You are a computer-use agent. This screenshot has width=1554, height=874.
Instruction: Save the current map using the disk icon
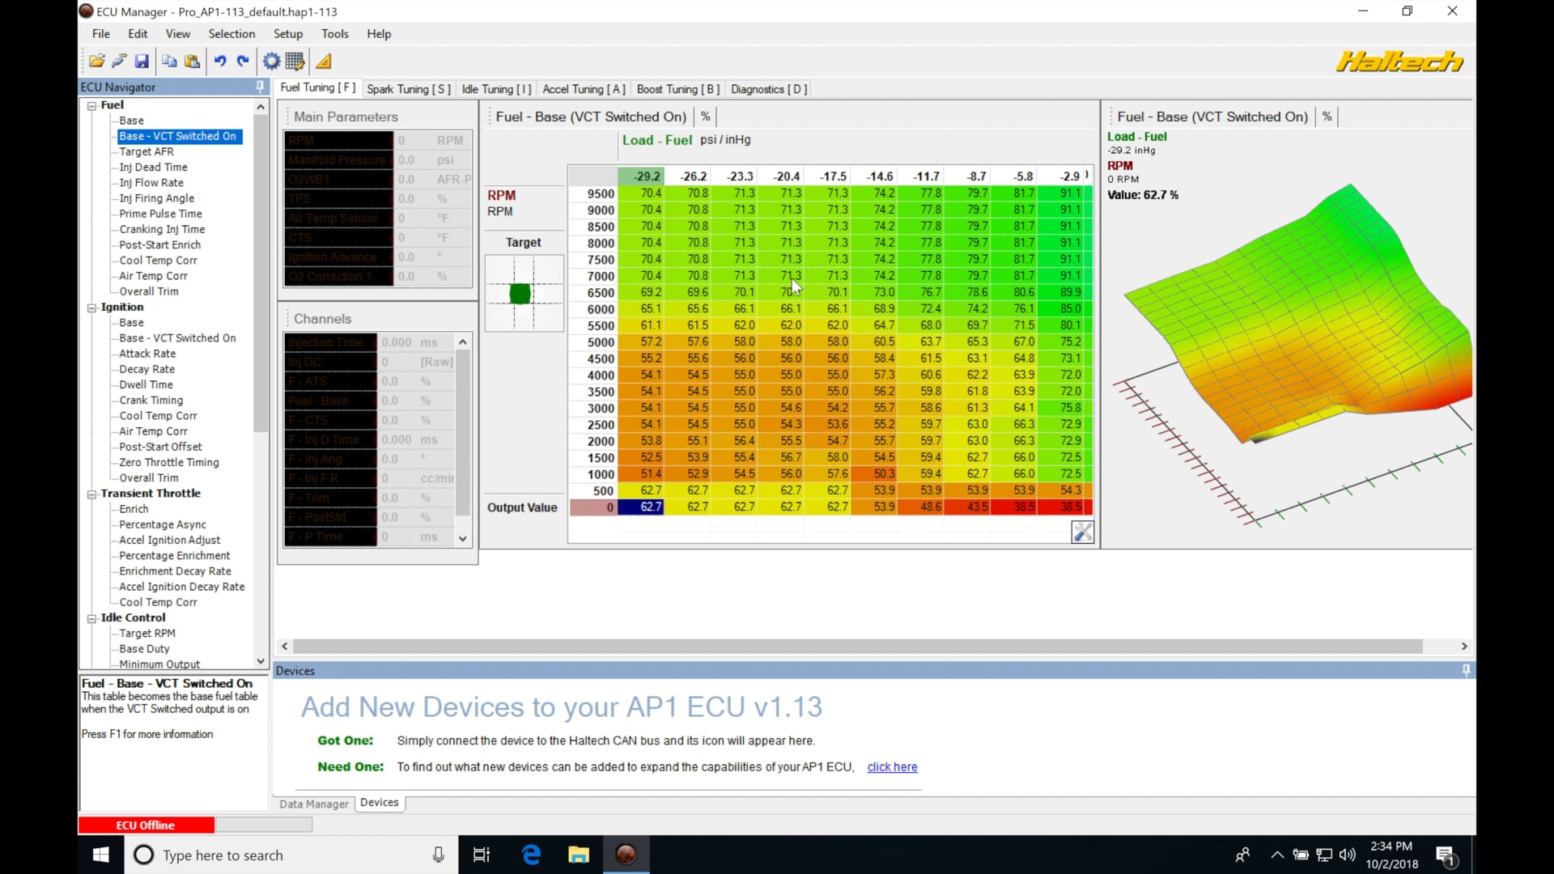click(x=142, y=61)
